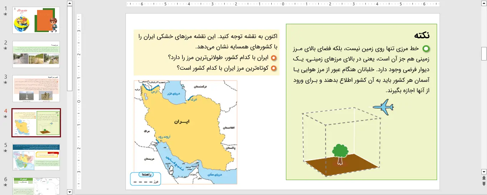Viewport: 487px width, 195px height.
Task: Click the نکته heading text
Action: (x=421, y=35)
